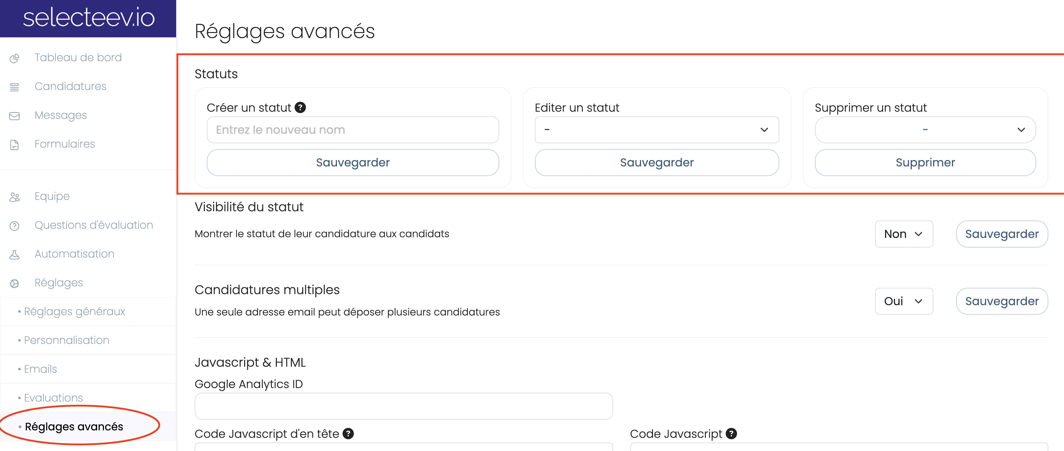The width and height of the screenshot is (1064, 451).
Task: Open the Oui dropdown for Candidatures multiples
Action: [x=903, y=301]
